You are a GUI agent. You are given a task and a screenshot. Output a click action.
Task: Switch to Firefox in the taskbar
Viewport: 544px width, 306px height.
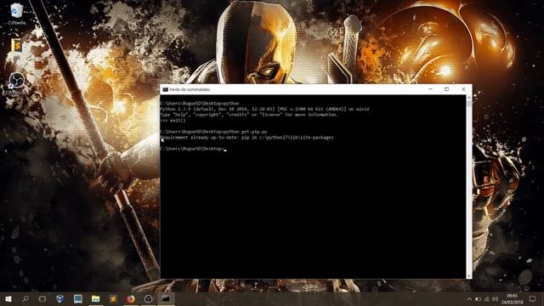(130, 298)
